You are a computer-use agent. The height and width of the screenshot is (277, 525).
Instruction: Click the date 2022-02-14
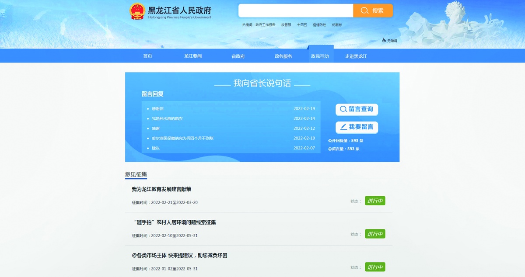pyautogui.click(x=304, y=118)
